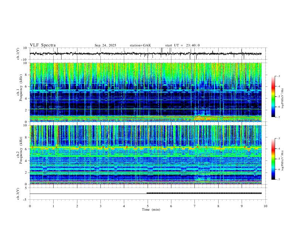Click the ch.1 voltage waveform trace

point(145,54)
